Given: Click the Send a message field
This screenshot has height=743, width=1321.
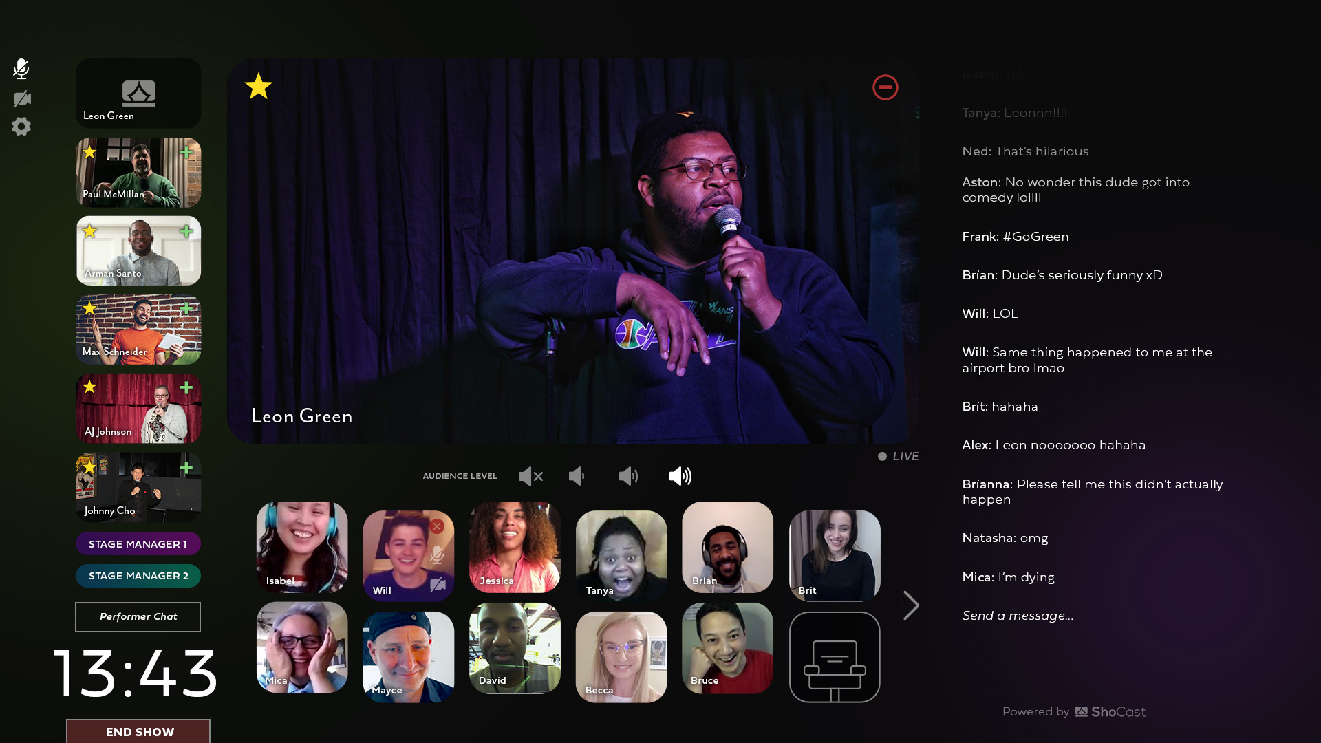Looking at the screenshot, I should [1018, 616].
